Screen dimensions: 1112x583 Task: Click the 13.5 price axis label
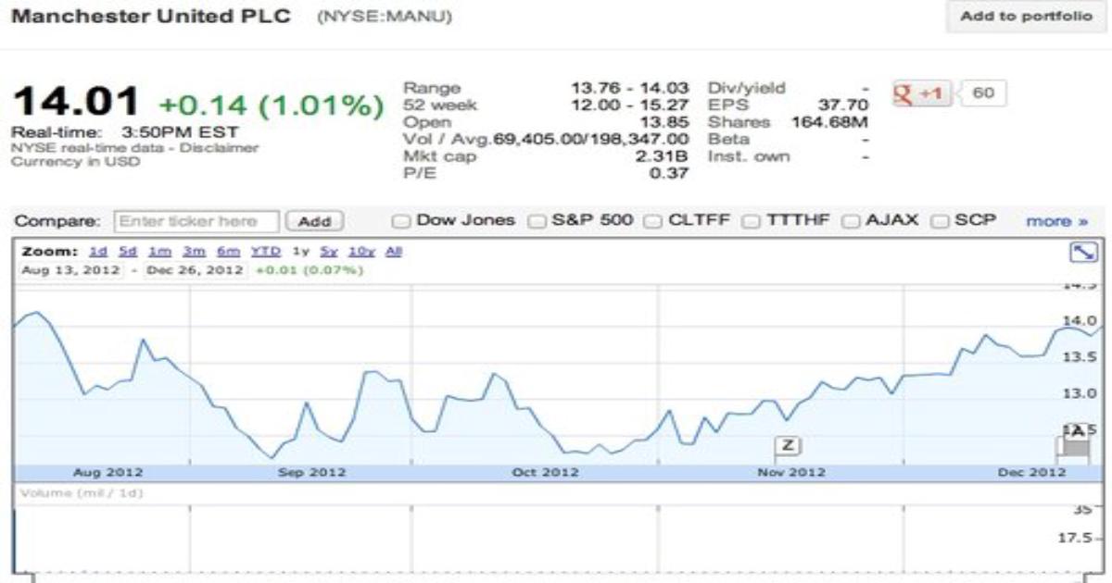[x=1081, y=357]
